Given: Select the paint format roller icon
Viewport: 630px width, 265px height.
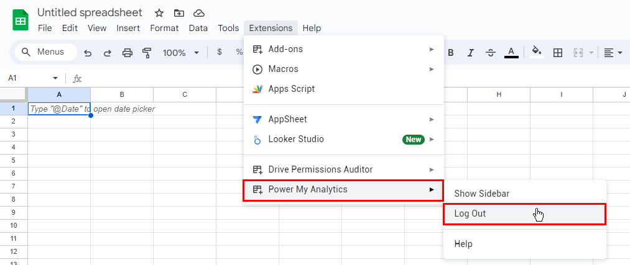Looking at the screenshot, I should (x=147, y=53).
